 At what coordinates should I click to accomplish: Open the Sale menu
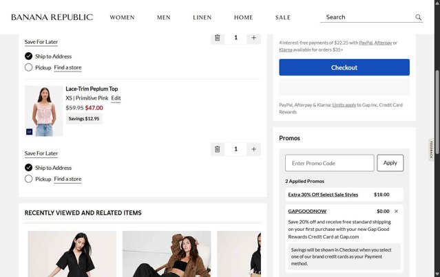click(x=282, y=17)
